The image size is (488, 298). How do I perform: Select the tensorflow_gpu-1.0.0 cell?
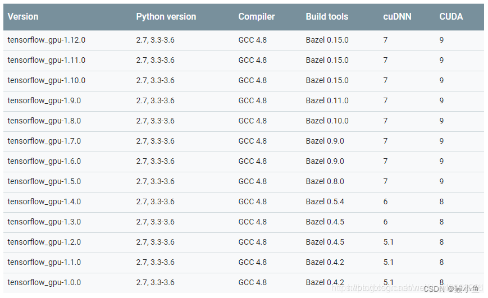coord(44,283)
